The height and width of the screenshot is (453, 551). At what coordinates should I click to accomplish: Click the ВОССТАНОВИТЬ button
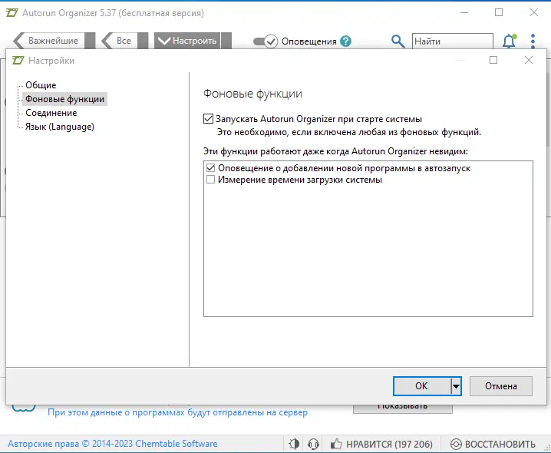[493, 444]
